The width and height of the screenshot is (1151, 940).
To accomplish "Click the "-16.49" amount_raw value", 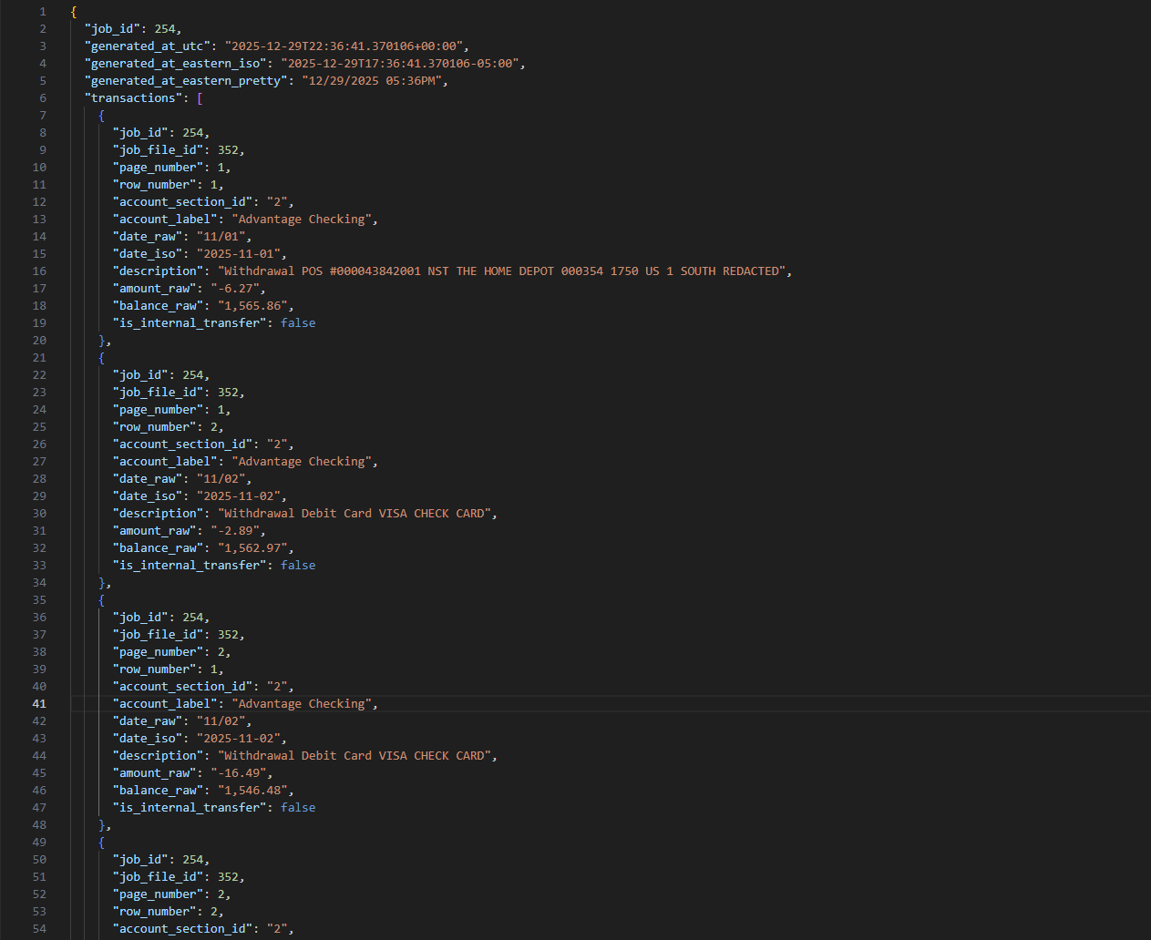I will (x=242, y=772).
